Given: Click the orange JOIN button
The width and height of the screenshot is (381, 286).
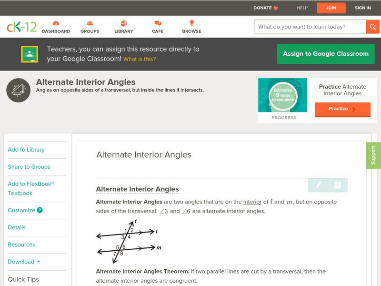Looking at the screenshot, I should point(331,8).
